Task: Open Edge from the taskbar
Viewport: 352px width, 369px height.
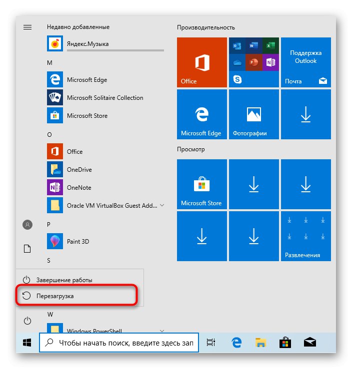Action: [x=236, y=343]
